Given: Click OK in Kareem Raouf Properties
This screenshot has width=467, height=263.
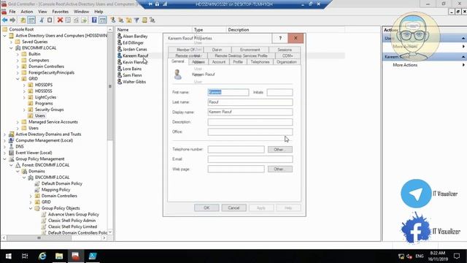Looking at the screenshot, I should [207, 207].
